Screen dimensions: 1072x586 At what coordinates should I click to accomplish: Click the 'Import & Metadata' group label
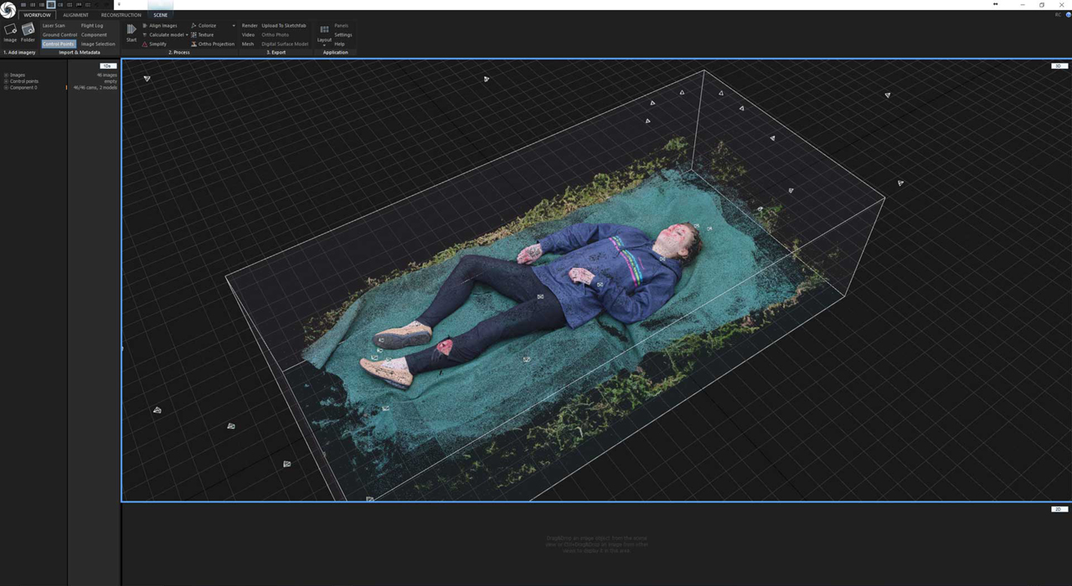click(80, 53)
